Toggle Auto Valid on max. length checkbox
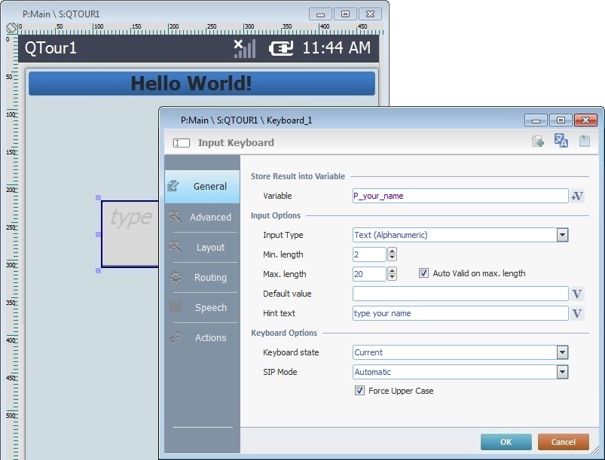The image size is (605, 460). point(423,274)
